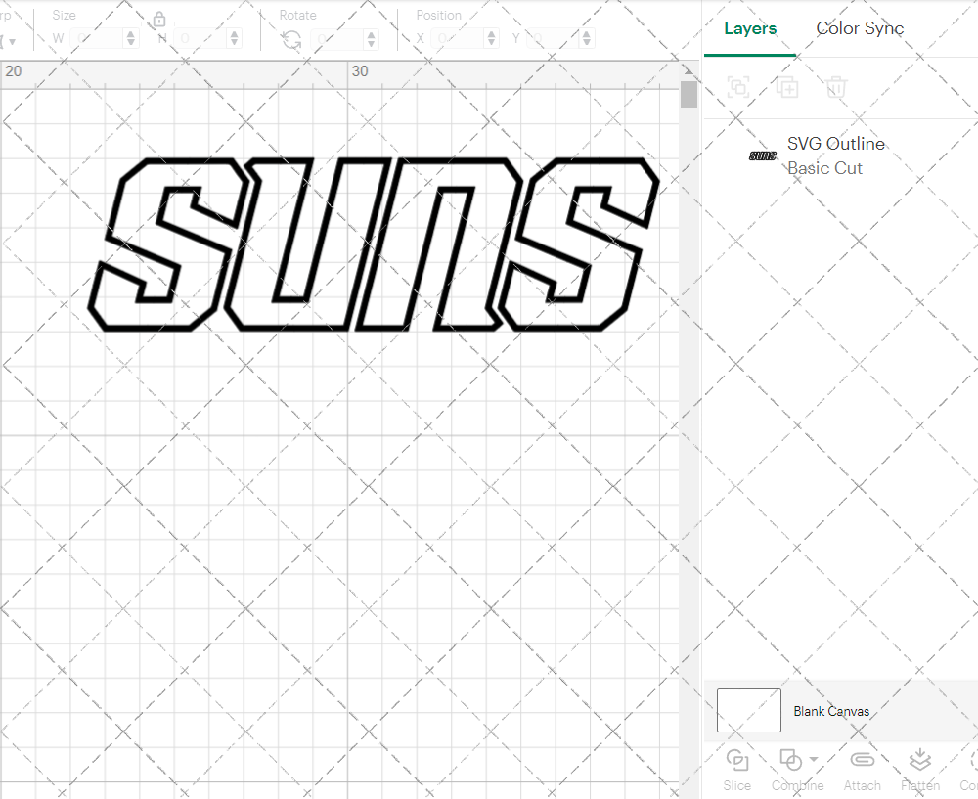Switch to the Color Sync tab
This screenshot has width=978, height=799.
(860, 28)
